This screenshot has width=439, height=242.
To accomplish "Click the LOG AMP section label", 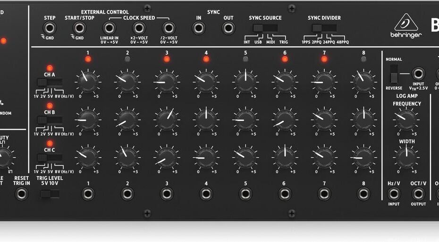I will click(407, 96).
